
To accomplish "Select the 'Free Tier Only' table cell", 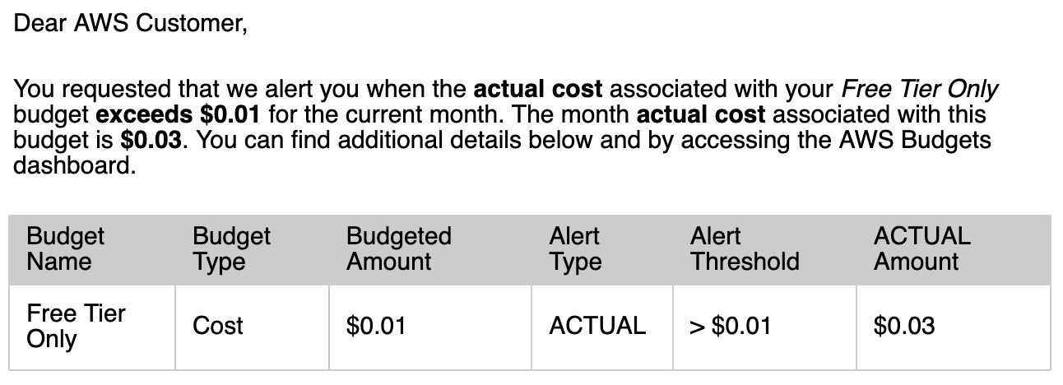I will 92,327.
